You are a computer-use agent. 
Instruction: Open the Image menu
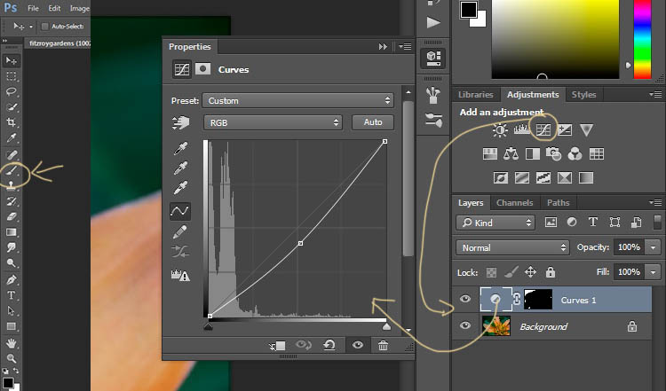79,7
